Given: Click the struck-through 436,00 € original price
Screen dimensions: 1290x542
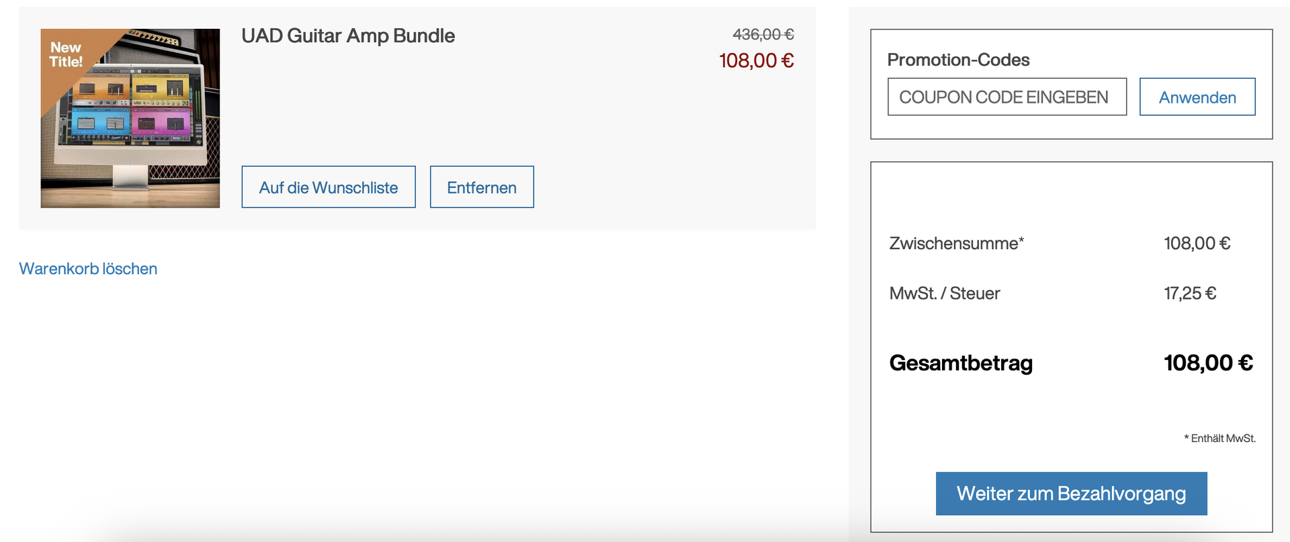Looking at the screenshot, I should (763, 34).
